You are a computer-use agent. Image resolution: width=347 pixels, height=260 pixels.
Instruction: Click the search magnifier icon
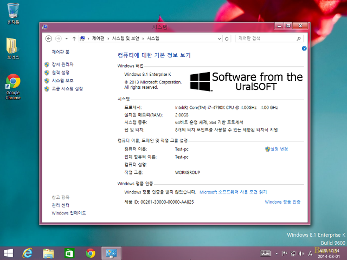pos(299,38)
